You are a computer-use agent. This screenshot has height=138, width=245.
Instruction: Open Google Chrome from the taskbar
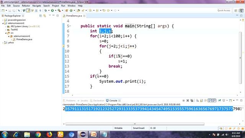pos(38,135)
